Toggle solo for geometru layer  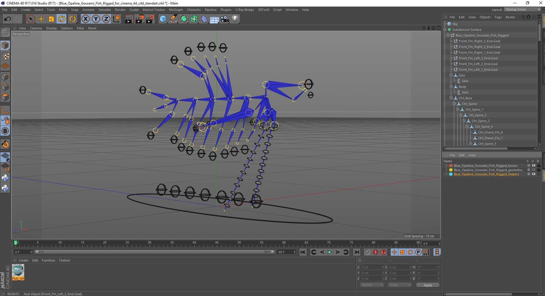(528, 170)
